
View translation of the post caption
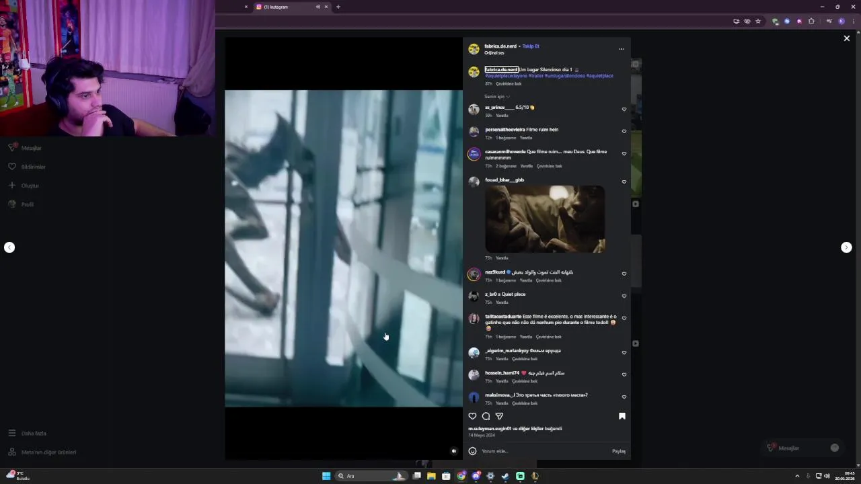tap(509, 84)
